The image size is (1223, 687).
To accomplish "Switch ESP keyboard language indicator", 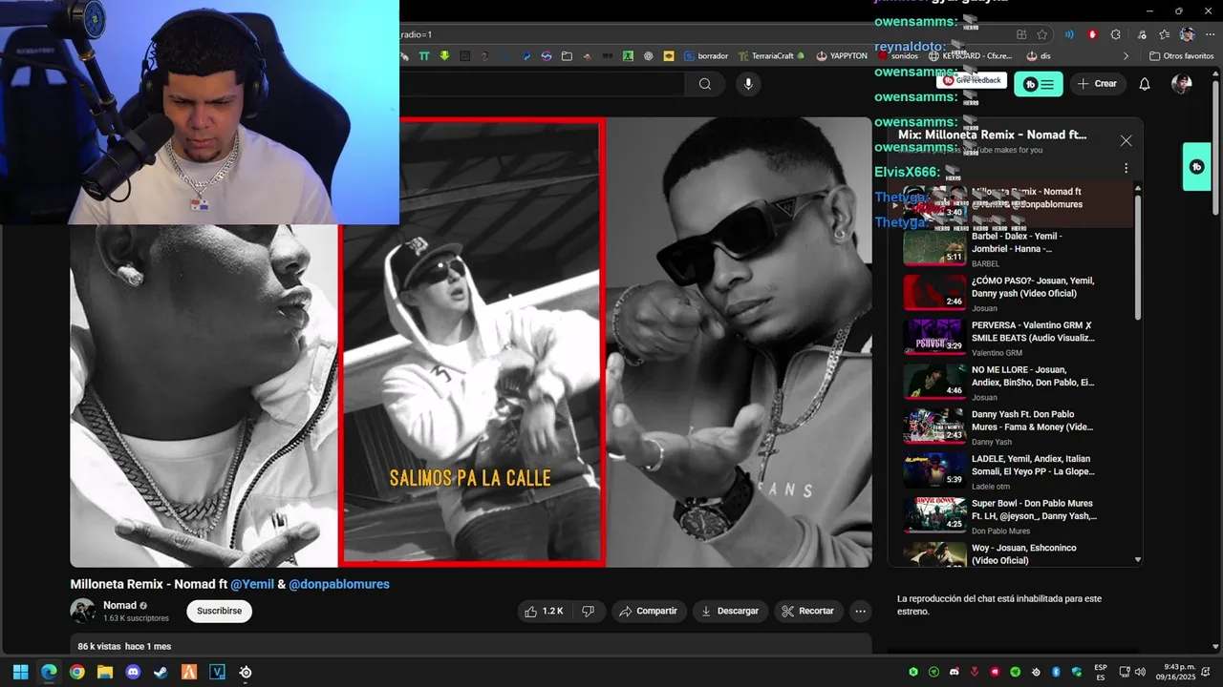I will (x=1101, y=672).
